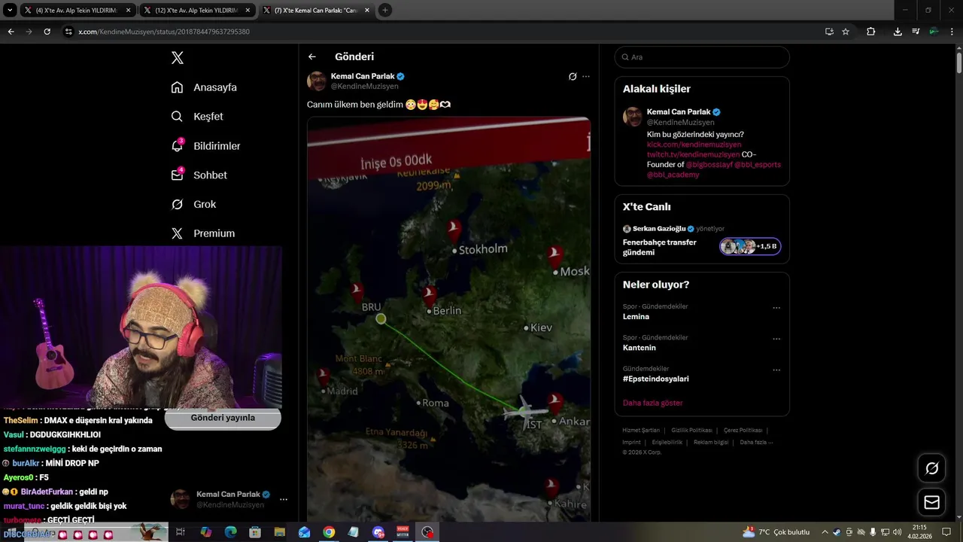Image resolution: width=963 pixels, height=542 pixels.
Task: Open more options for Kantenin trend
Action: (x=776, y=339)
